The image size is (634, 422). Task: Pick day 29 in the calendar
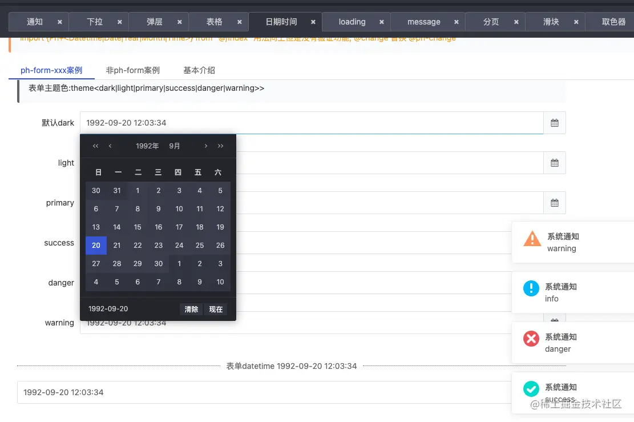click(138, 264)
